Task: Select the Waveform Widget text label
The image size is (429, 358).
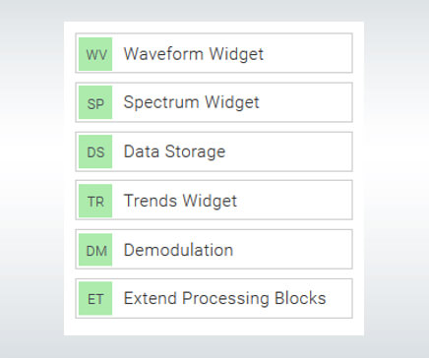Action: [x=194, y=54]
